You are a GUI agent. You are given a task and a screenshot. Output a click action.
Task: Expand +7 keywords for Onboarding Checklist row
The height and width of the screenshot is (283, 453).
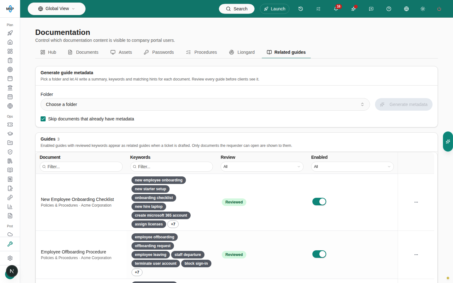coord(173,224)
